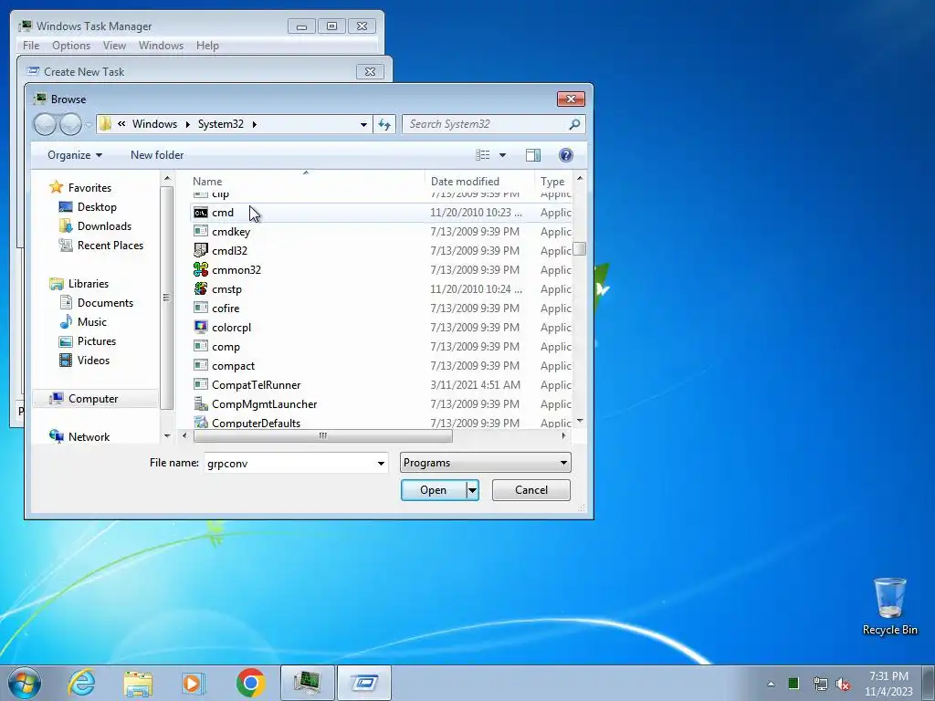Click the horizontal scrollbar thumb of file list
The height and width of the screenshot is (701, 935).
(322, 435)
